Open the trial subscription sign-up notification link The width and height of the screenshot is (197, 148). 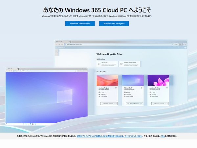[109, 136]
